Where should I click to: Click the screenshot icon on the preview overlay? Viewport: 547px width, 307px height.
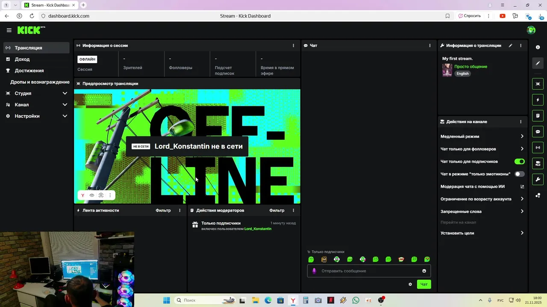click(101, 195)
